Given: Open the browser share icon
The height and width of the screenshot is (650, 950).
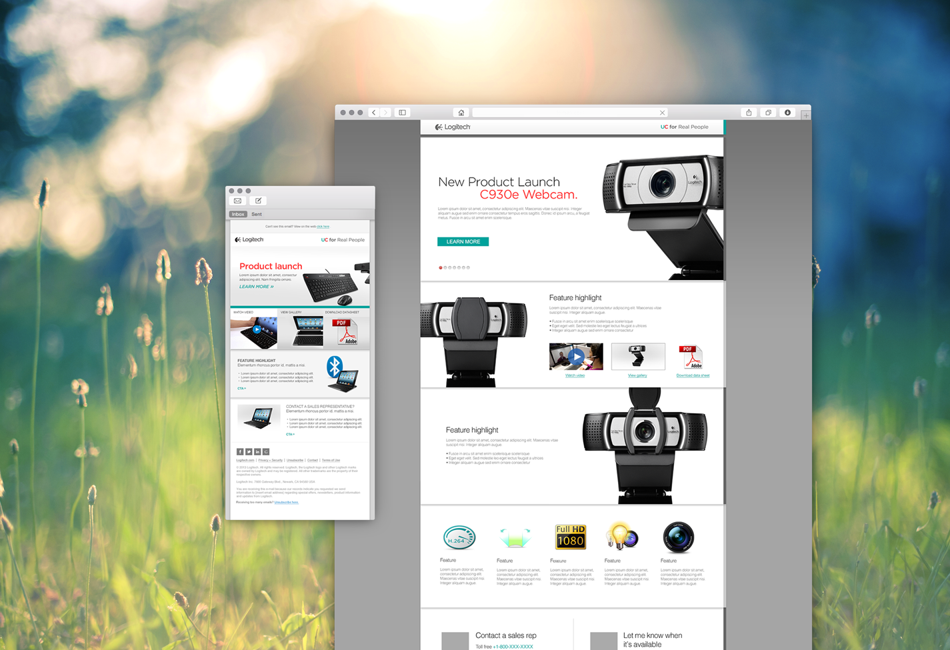Looking at the screenshot, I should click(749, 113).
